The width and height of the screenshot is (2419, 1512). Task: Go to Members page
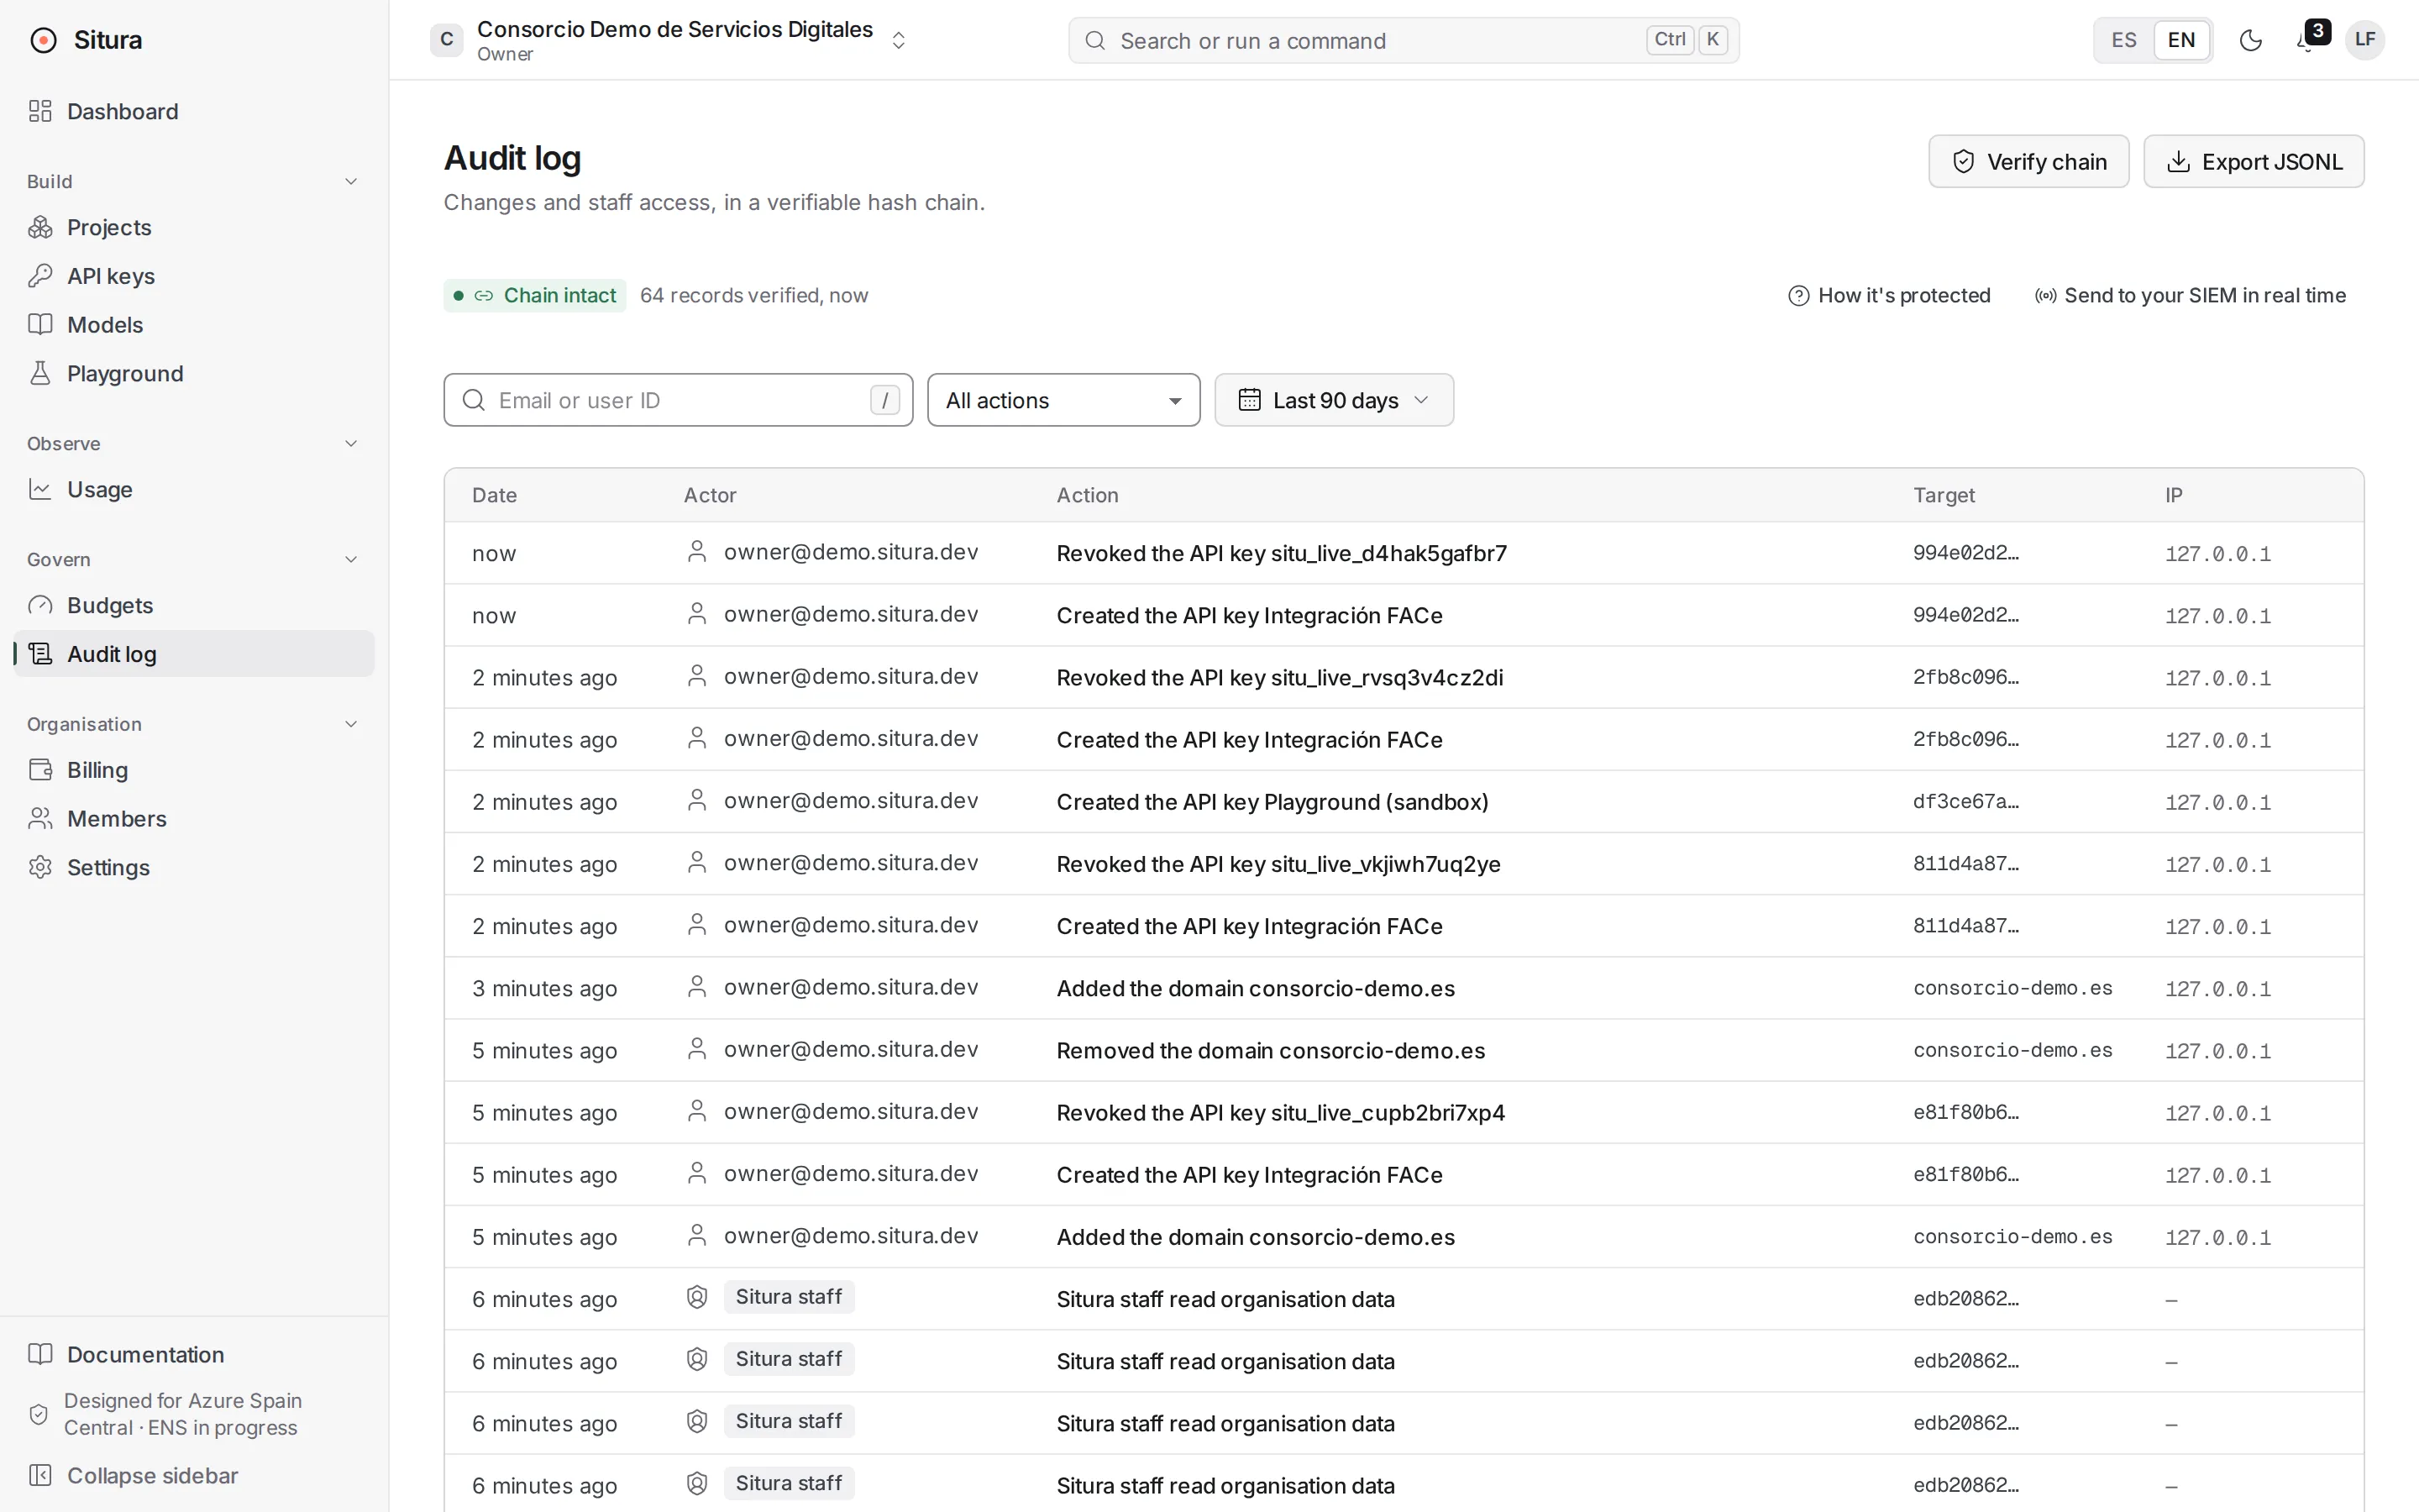tap(194, 818)
